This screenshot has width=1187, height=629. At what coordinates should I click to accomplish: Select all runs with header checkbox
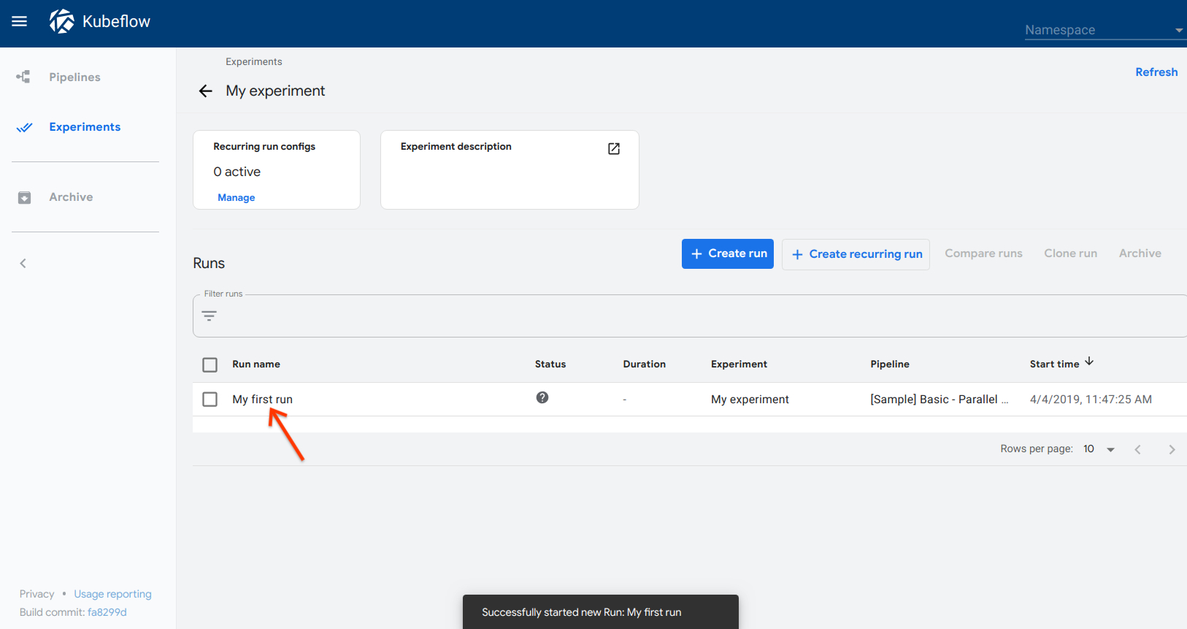210,365
